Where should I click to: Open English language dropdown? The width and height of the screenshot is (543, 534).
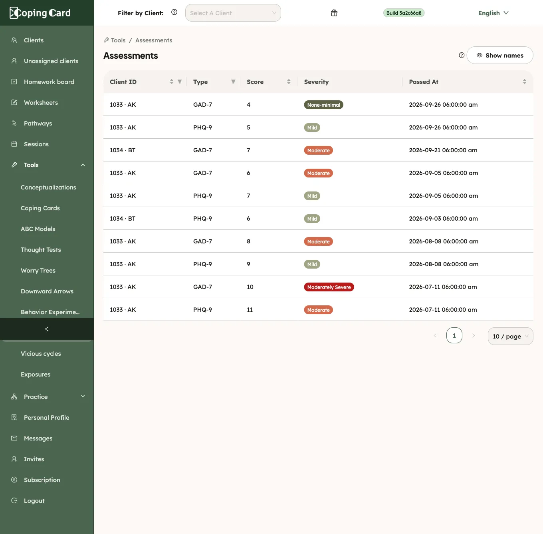coord(493,13)
